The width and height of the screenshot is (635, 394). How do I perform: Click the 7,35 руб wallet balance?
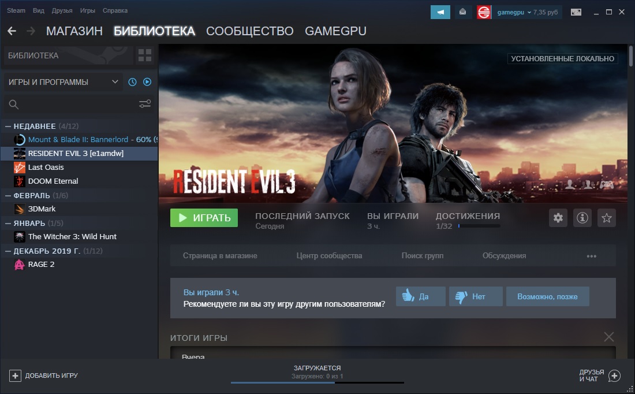(546, 12)
